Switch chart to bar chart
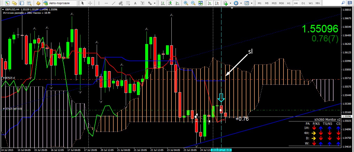Image resolution: width=354 pixels, height=152 pixels. [x=163, y=3]
